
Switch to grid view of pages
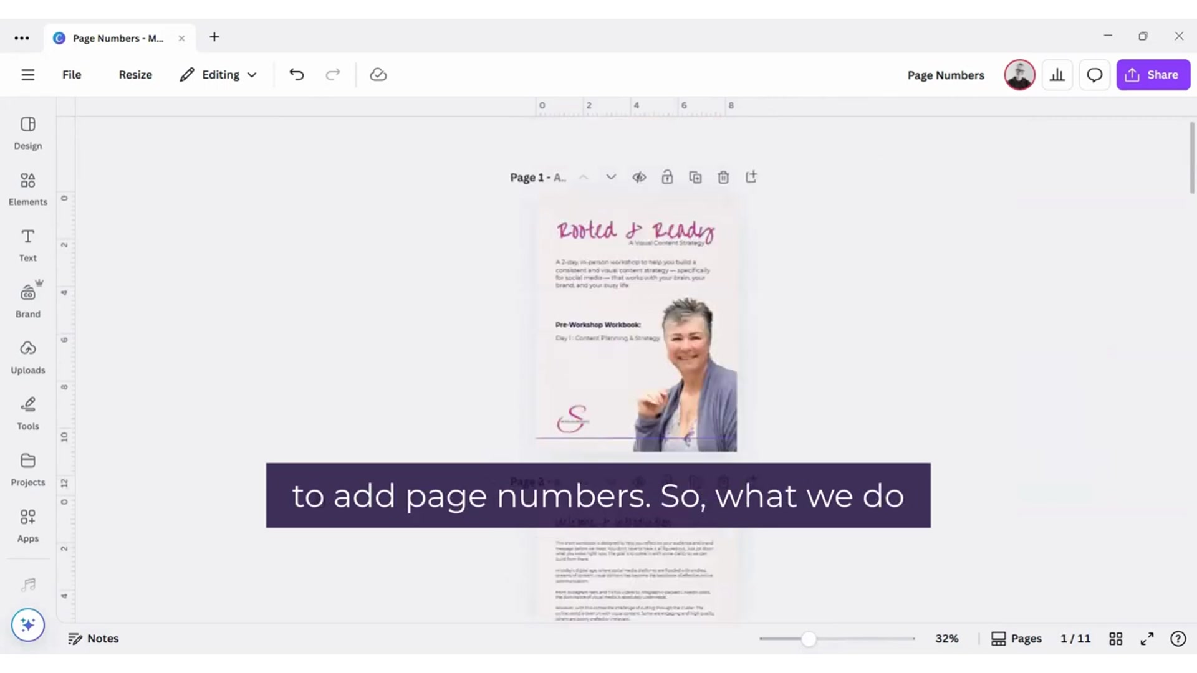tap(1116, 639)
